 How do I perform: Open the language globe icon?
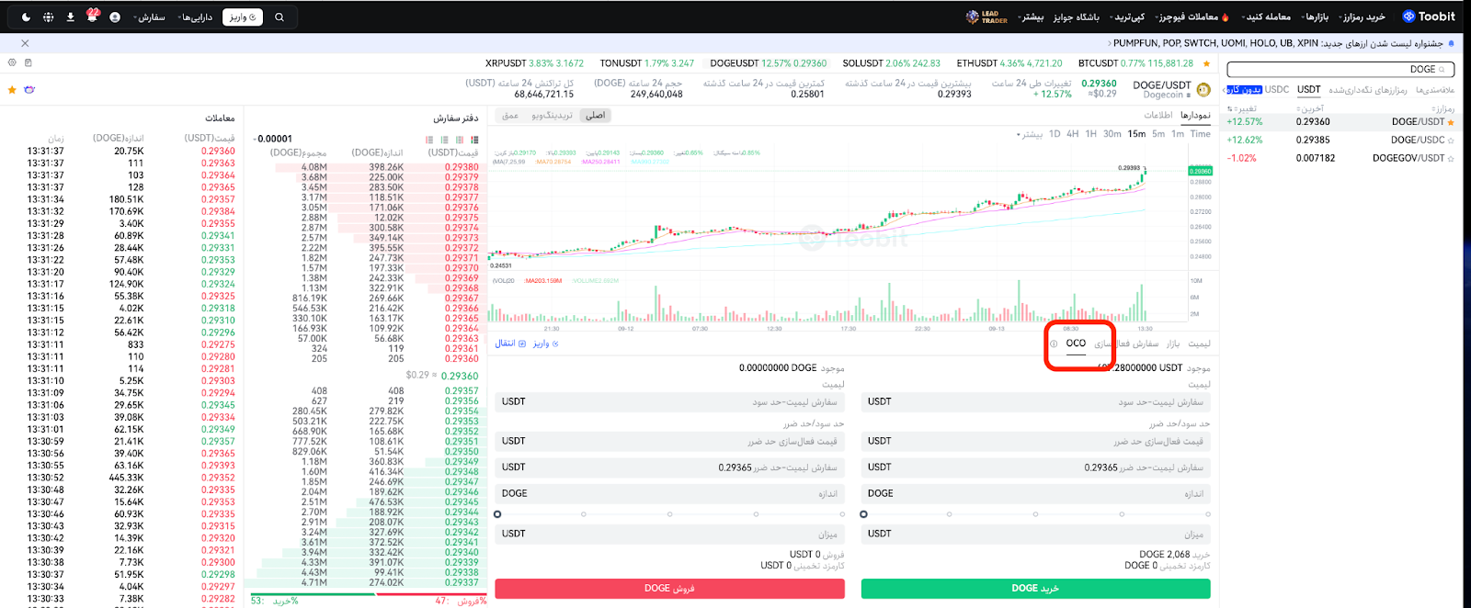click(48, 17)
